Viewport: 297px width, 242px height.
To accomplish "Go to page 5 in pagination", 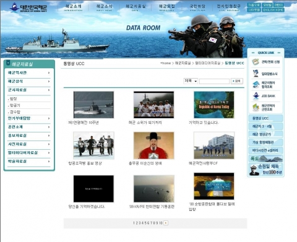I will 145,223.
